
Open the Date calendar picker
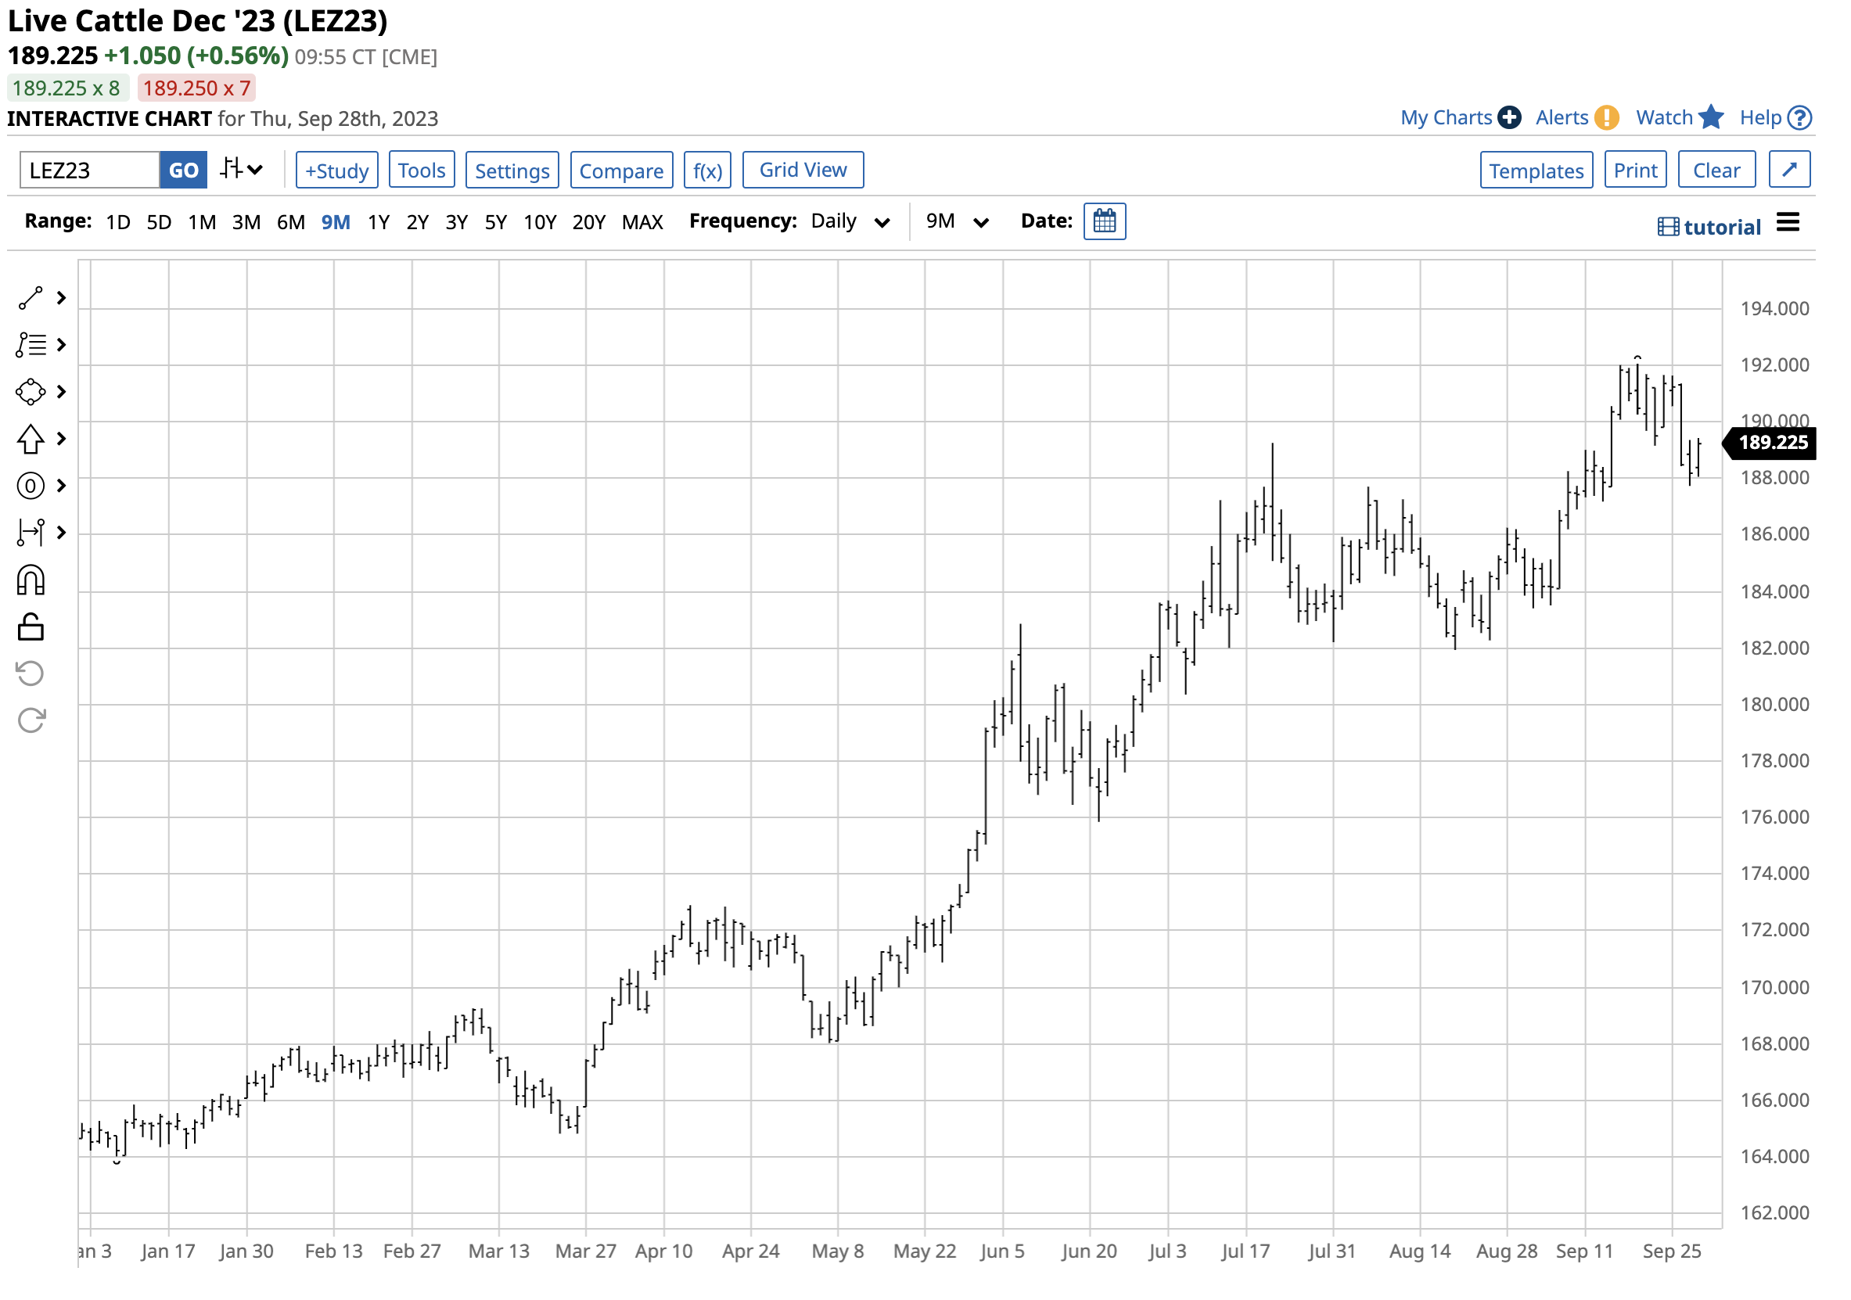tap(1105, 221)
